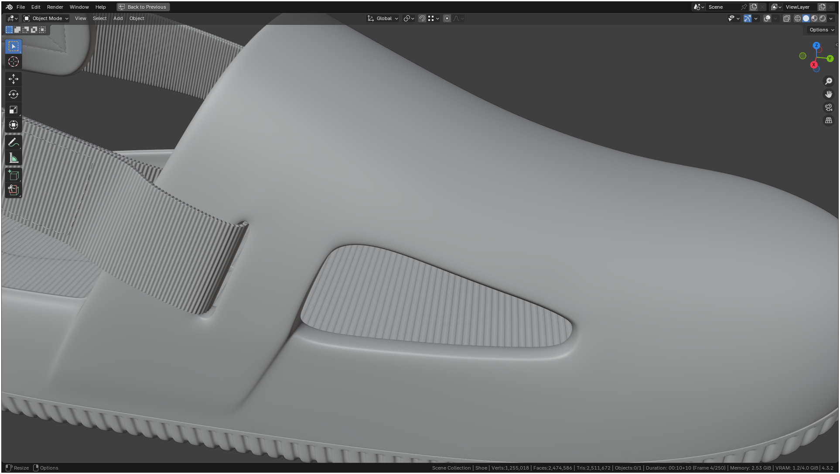Open the Global orientation dropdown

(383, 18)
